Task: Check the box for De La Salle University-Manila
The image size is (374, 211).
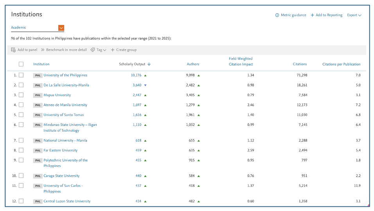Action: [x=21, y=85]
